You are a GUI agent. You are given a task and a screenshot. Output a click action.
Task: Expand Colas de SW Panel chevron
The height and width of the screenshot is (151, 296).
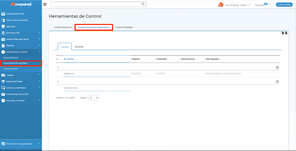point(39,81)
